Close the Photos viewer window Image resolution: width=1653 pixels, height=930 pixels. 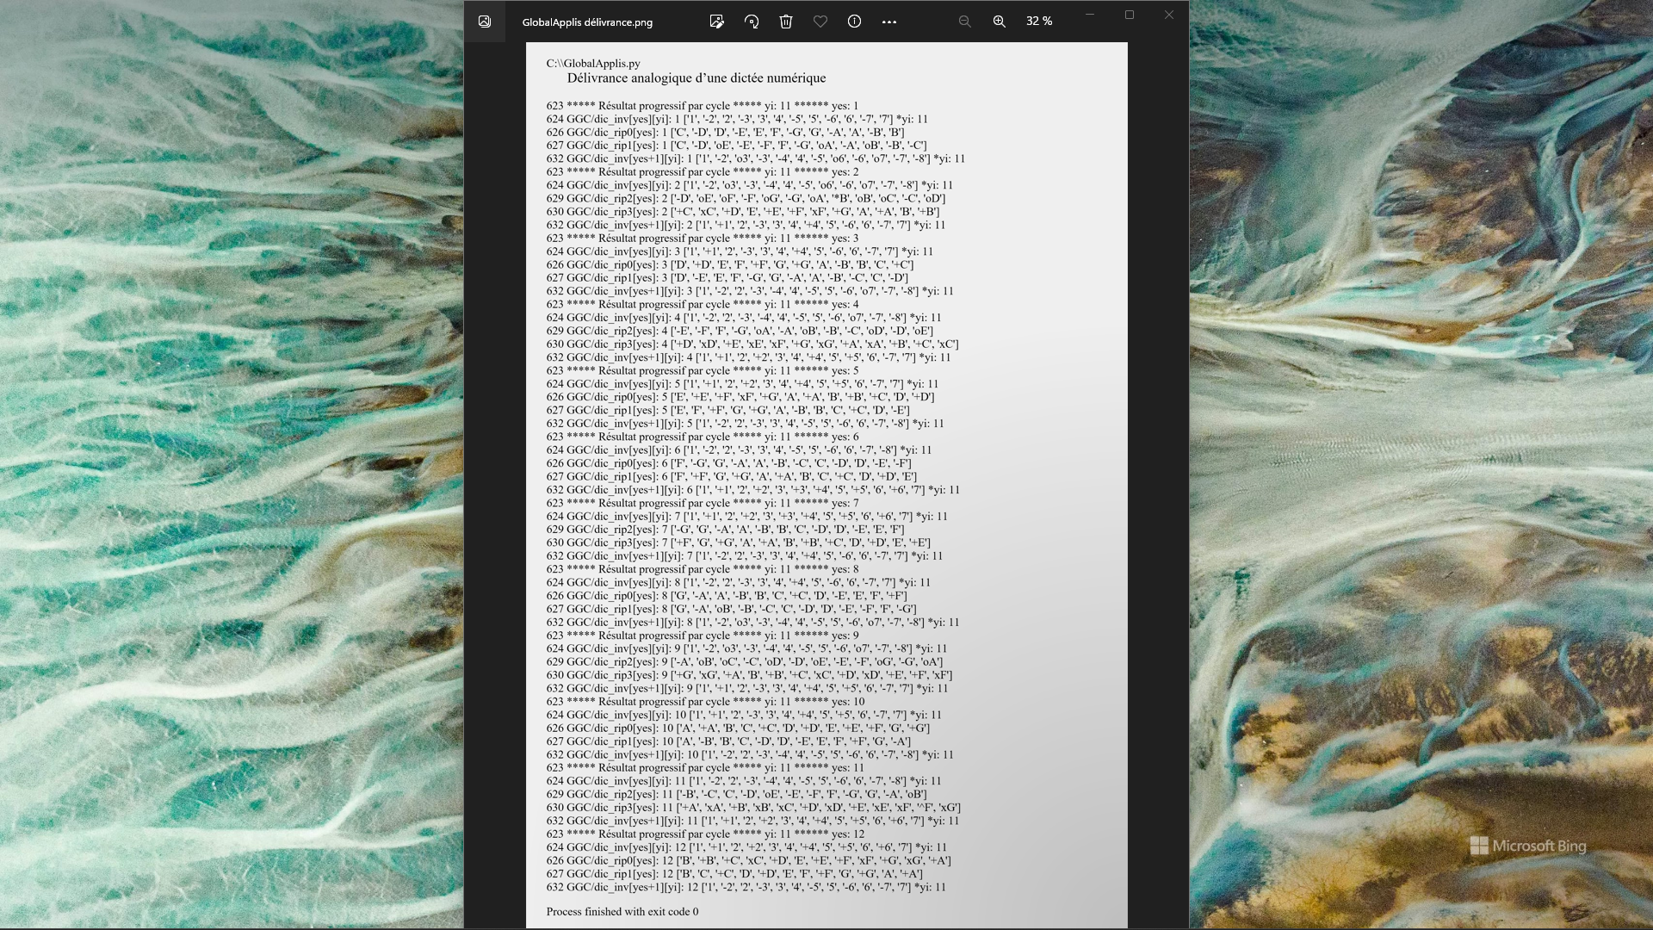click(1168, 15)
